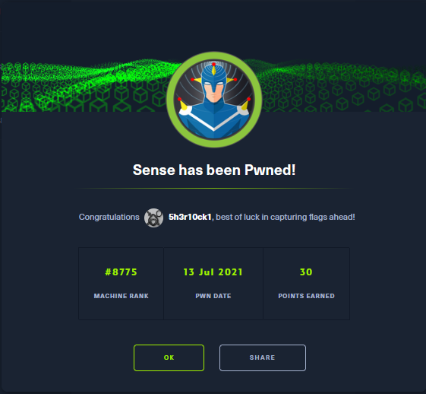
Task: Click the green divider line under the heading
Action: click(214, 188)
